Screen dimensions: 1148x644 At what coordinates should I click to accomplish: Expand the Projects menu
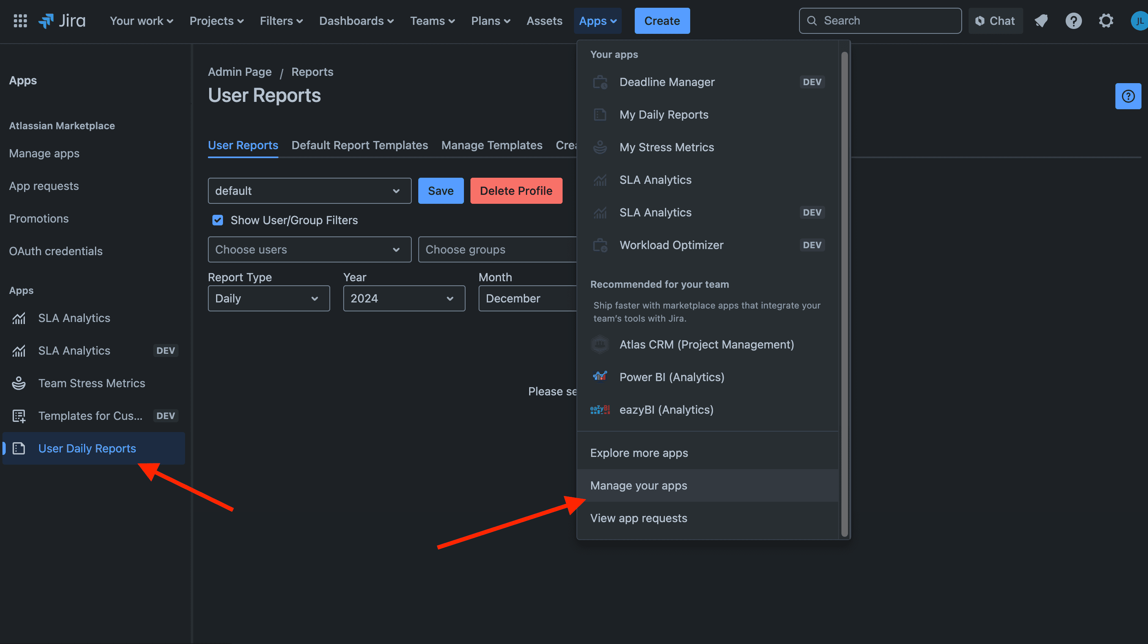click(x=216, y=20)
